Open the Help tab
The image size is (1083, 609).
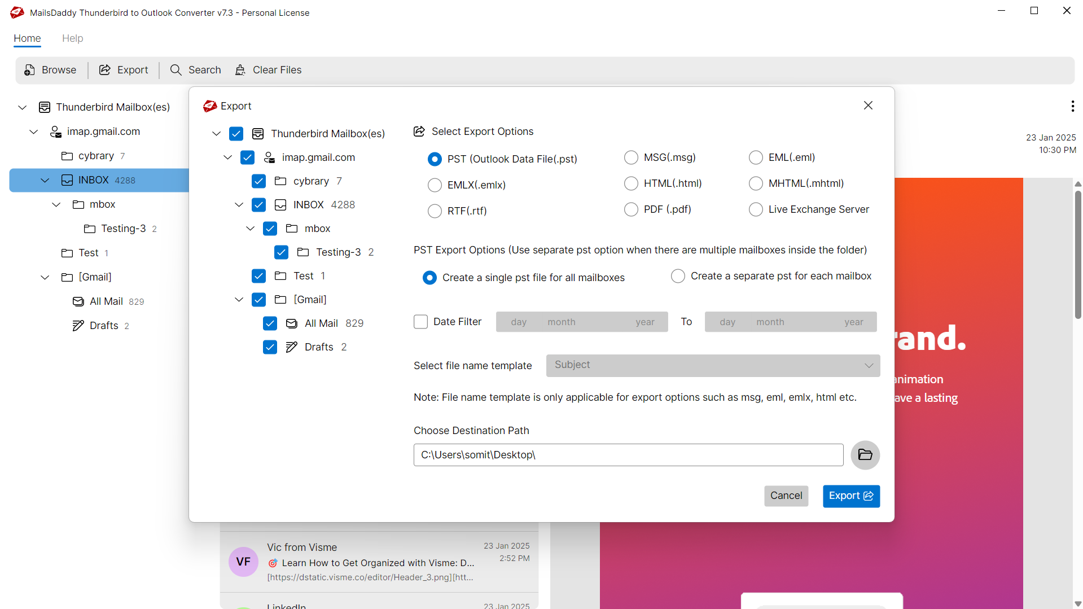(72, 38)
